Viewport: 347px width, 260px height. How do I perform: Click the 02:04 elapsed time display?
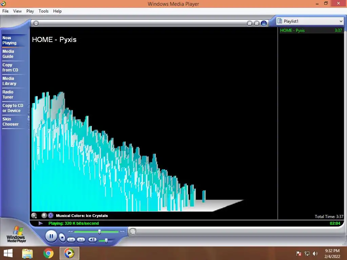pos(335,223)
